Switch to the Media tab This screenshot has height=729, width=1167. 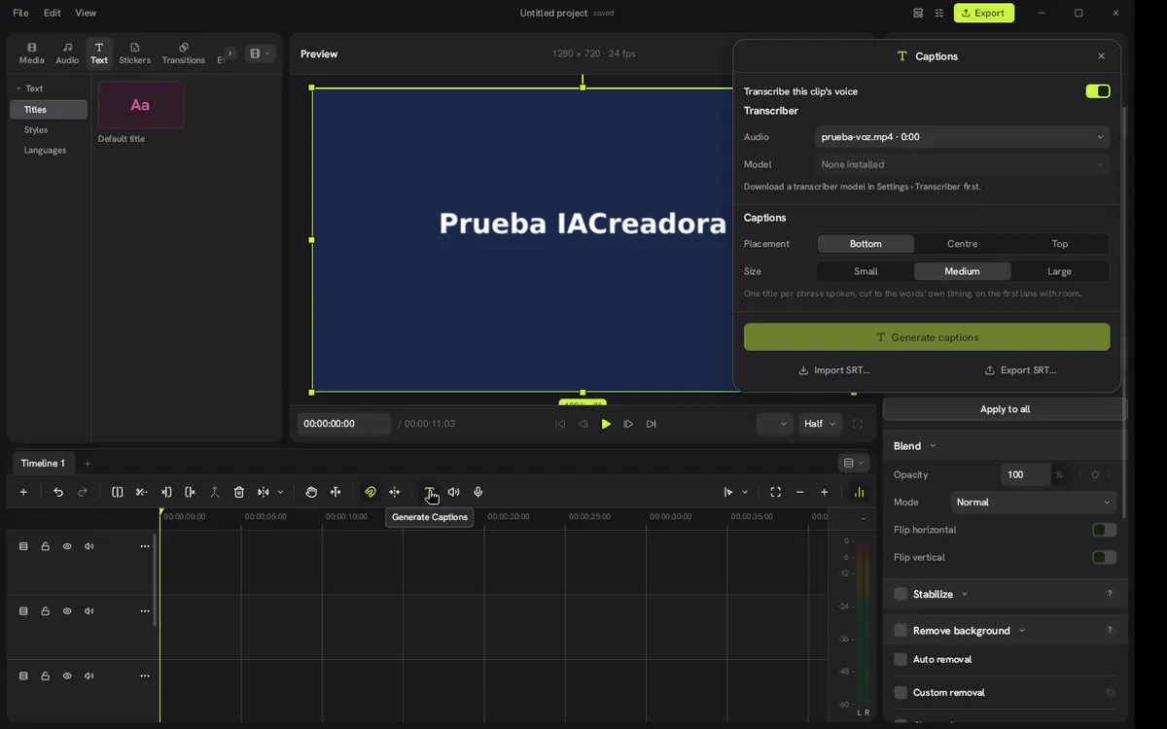tap(32, 53)
